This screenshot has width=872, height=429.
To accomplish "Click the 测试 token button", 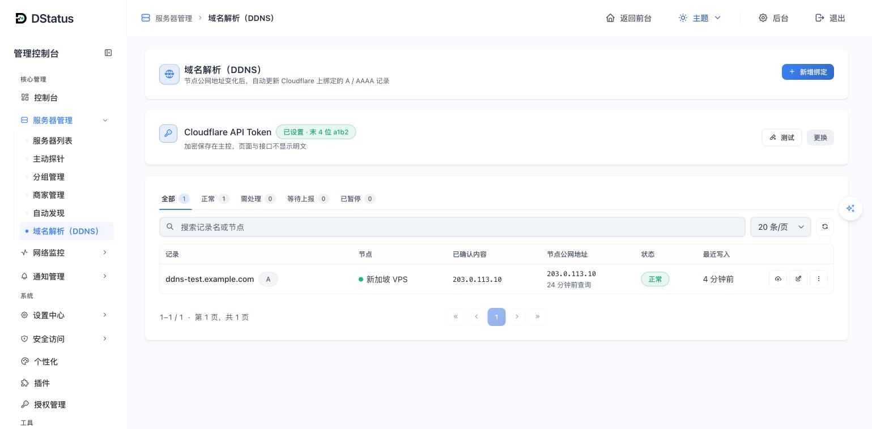I will point(782,138).
